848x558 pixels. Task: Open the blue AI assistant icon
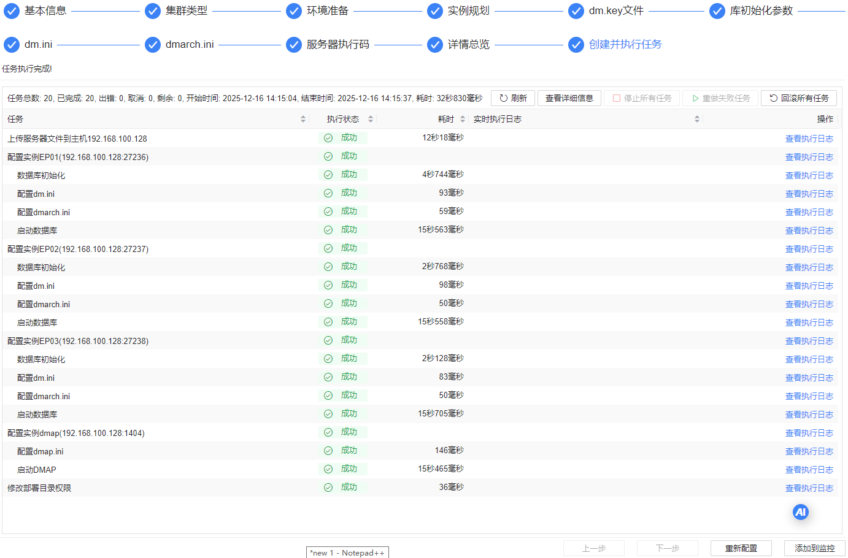pyautogui.click(x=801, y=512)
